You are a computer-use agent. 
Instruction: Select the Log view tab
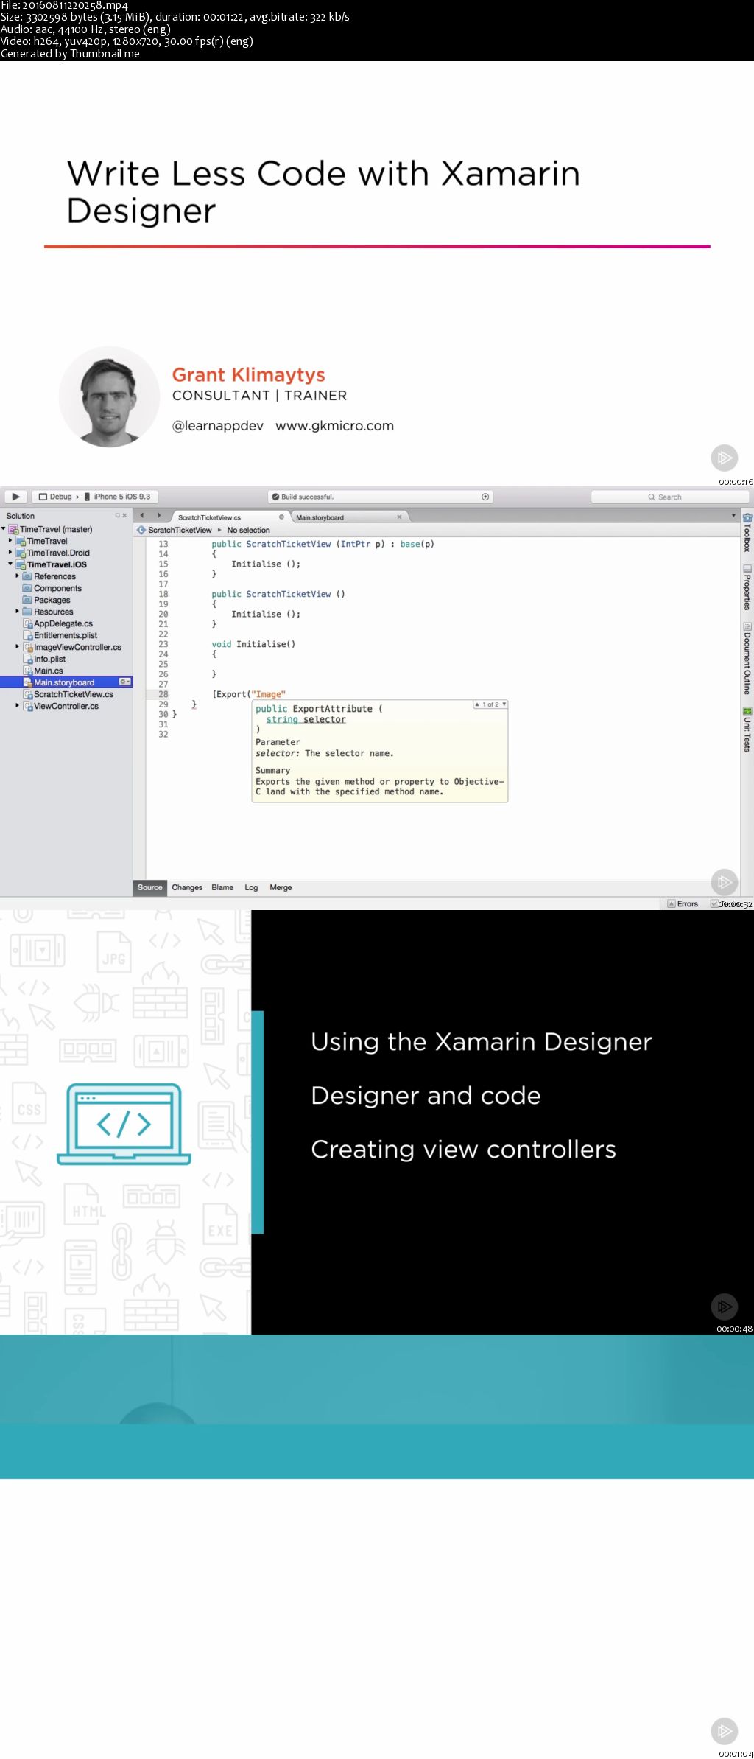(251, 887)
